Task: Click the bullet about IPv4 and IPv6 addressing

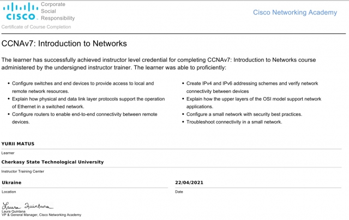Action: (252, 87)
